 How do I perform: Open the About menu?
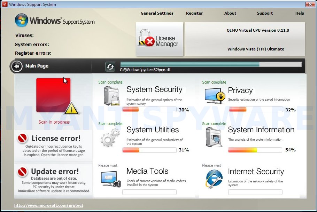pyautogui.click(x=230, y=13)
